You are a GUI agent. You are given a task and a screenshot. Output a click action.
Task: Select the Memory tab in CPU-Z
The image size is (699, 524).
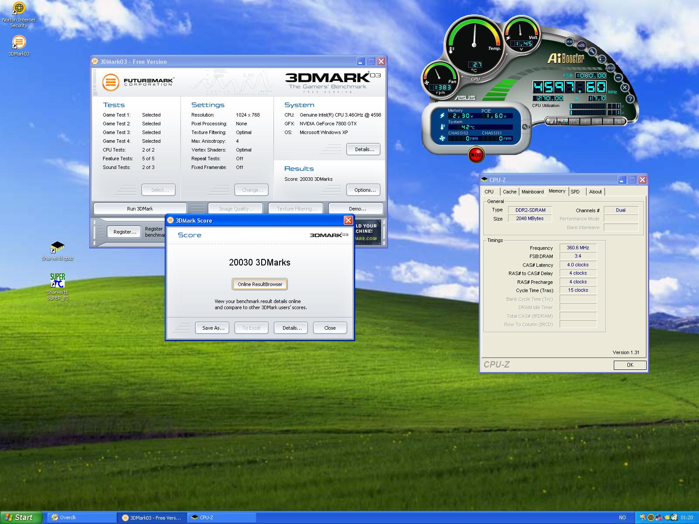click(x=557, y=191)
